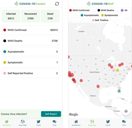Tap the red marker in Arizona
132x128 pixels.
coord(81,81)
